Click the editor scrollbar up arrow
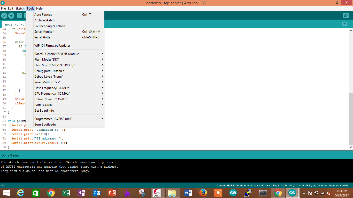This screenshot has width=353, height=198. point(351,30)
